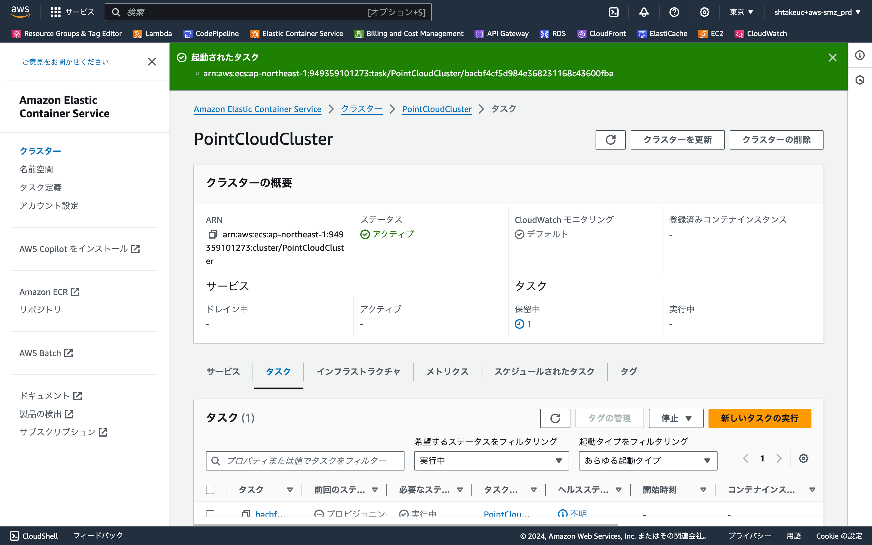Dismiss the green launched-task banner
Image resolution: width=872 pixels, height=545 pixels.
coord(832,58)
